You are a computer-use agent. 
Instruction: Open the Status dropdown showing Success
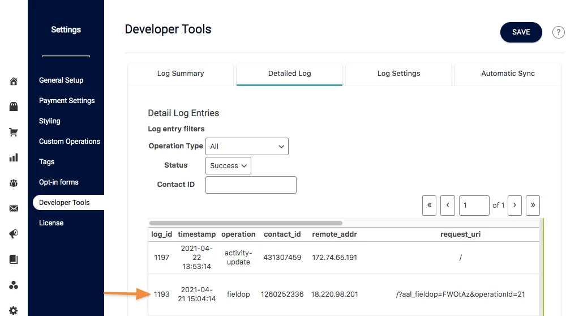pos(228,166)
